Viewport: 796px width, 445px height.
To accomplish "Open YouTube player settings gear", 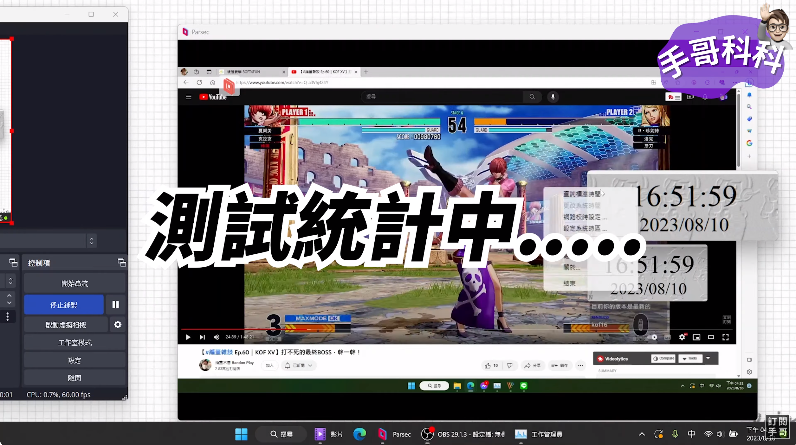I will pos(682,337).
